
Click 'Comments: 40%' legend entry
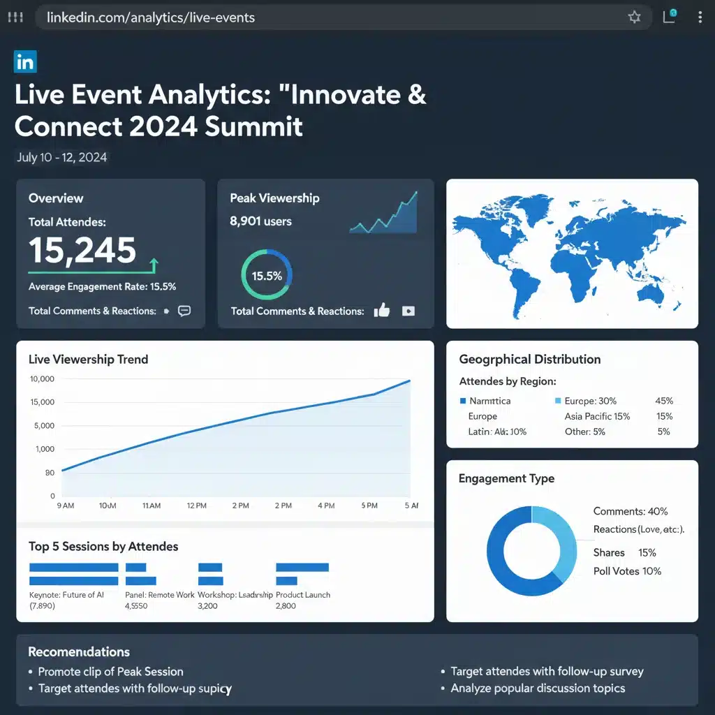631,512
